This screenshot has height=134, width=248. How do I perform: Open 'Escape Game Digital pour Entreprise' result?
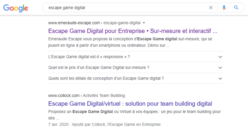point(133,31)
